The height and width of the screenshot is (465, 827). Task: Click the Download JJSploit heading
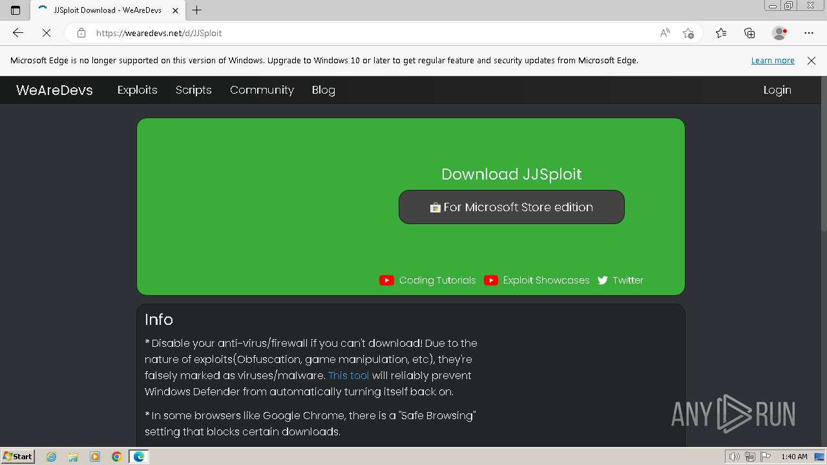point(512,174)
